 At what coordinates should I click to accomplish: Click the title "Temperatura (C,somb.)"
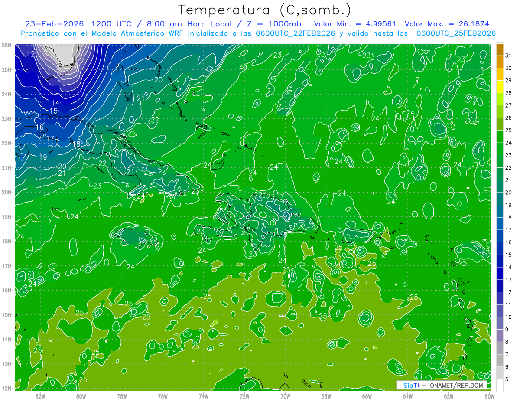(265, 10)
